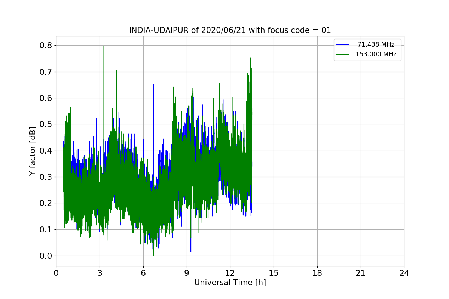This screenshot has width=449, height=299.
Task: Click the 24 x-axis tick label
Action: click(404, 273)
